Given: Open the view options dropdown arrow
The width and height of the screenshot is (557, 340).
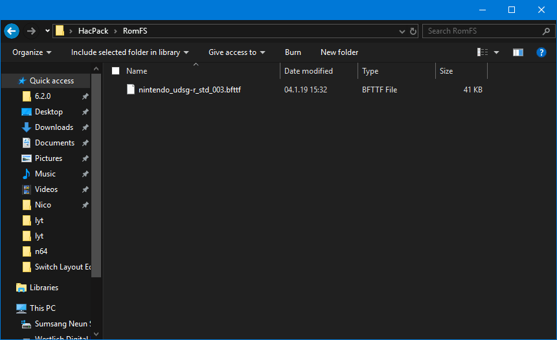Looking at the screenshot, I should [496, 52].
